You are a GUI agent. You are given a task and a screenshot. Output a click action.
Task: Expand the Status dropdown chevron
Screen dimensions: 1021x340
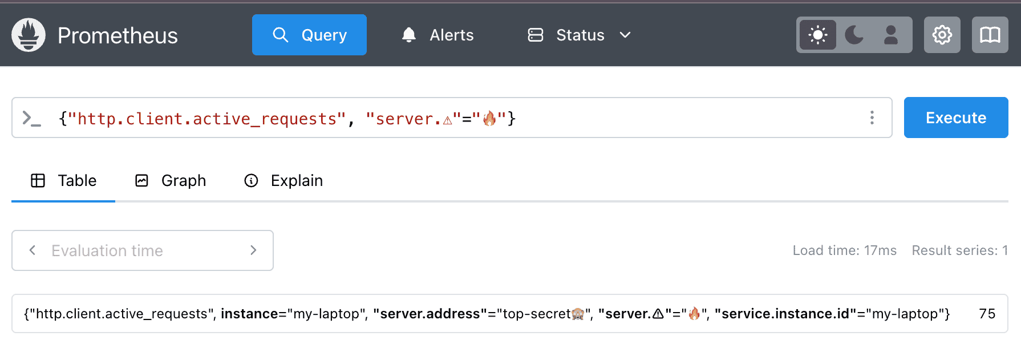pos(625,35)
